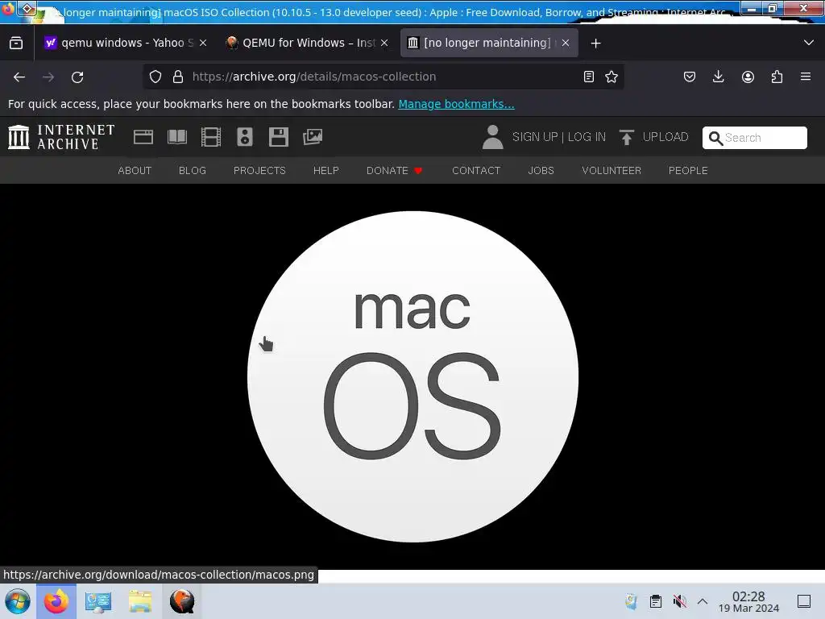Screen dimensions: 825x619
Task: Click the upload arrow icon
Action: pos(626,137)
